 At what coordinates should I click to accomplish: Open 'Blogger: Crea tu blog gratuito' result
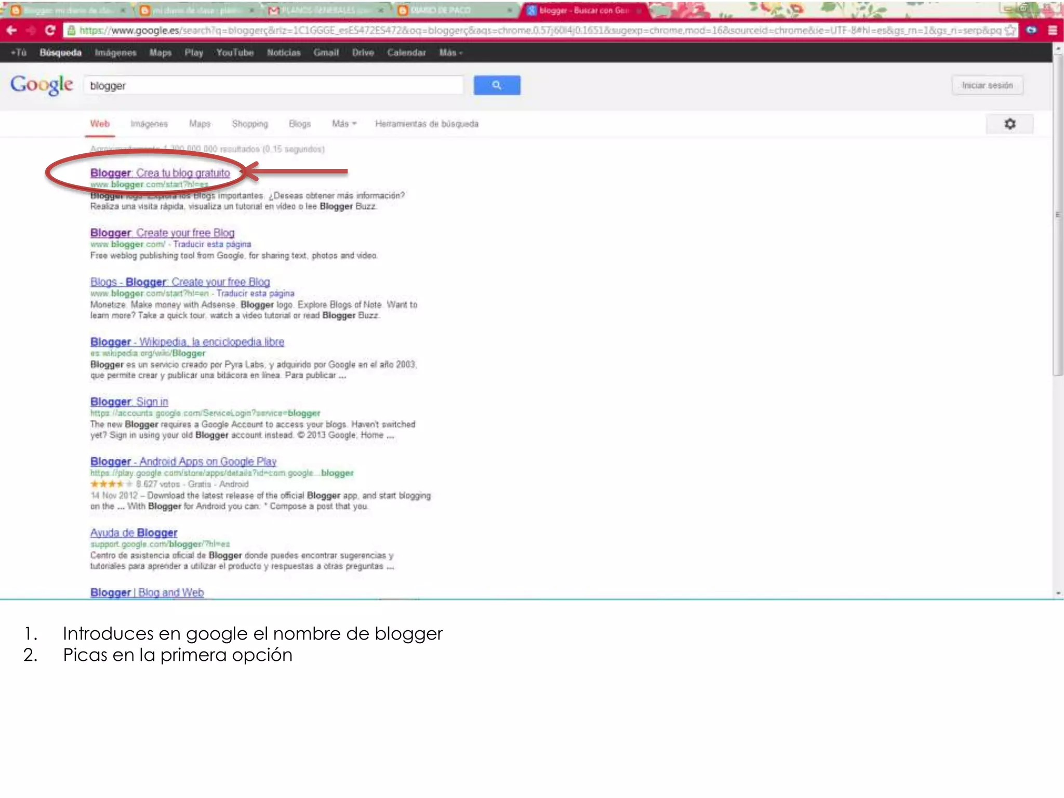click(x=160, y=173)
